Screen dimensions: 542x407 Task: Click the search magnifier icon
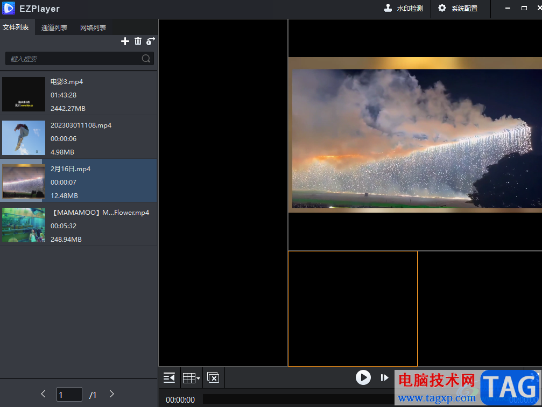[146, 59]
